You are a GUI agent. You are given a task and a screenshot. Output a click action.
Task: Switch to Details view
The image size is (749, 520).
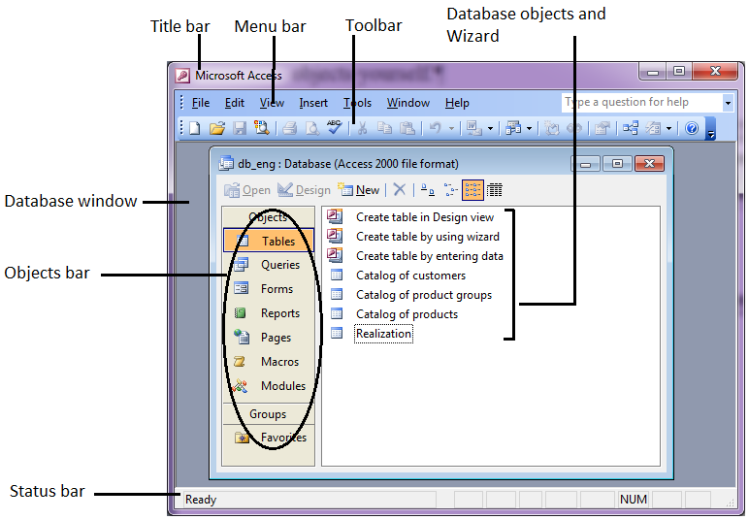495,190
